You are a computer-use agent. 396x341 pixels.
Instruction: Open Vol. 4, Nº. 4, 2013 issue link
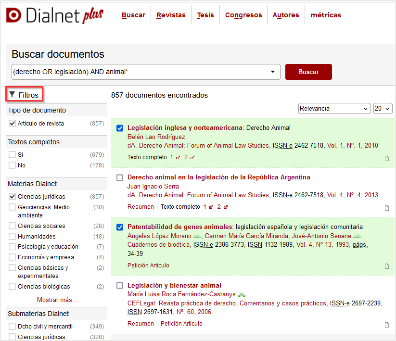[x=353, y=195]
